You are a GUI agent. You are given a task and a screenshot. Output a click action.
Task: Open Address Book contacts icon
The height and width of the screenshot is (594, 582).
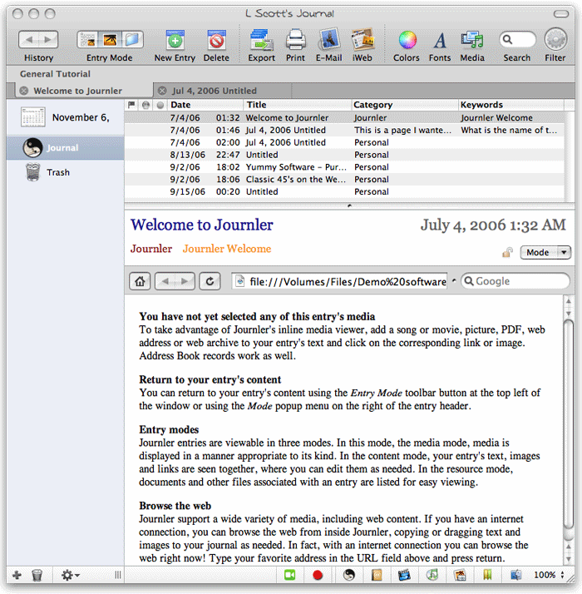377,575
